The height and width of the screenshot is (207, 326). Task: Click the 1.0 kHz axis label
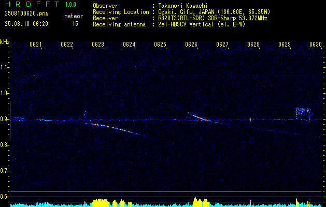tap(4, 93)
